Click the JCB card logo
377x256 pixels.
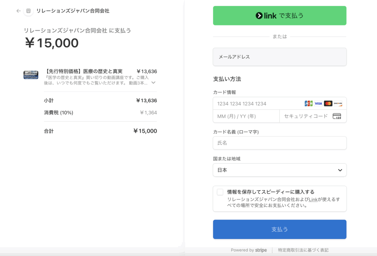click(x=309, y=103)
